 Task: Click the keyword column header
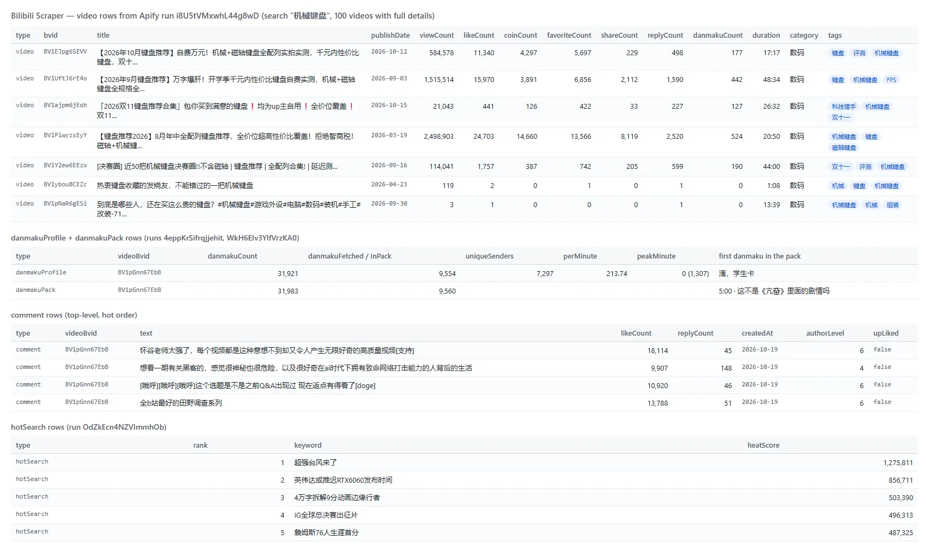(x=308, y=445)
